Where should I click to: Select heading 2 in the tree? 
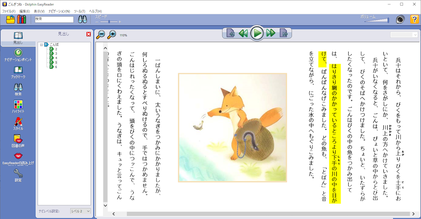click(56, 49)
